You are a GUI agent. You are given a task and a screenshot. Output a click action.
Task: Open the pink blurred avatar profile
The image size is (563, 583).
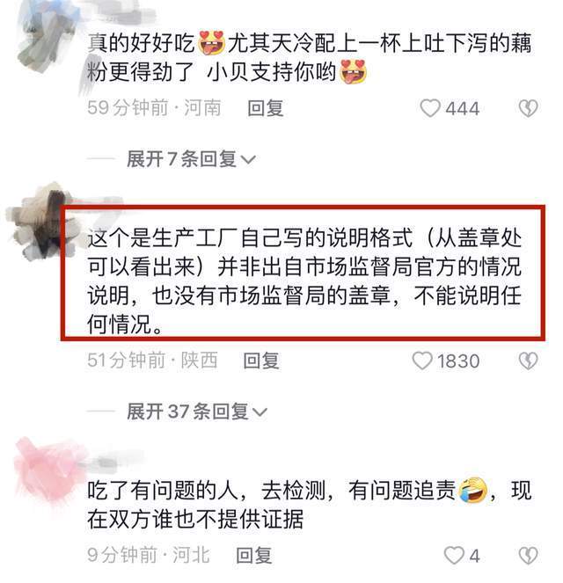(x=47, y=472)
